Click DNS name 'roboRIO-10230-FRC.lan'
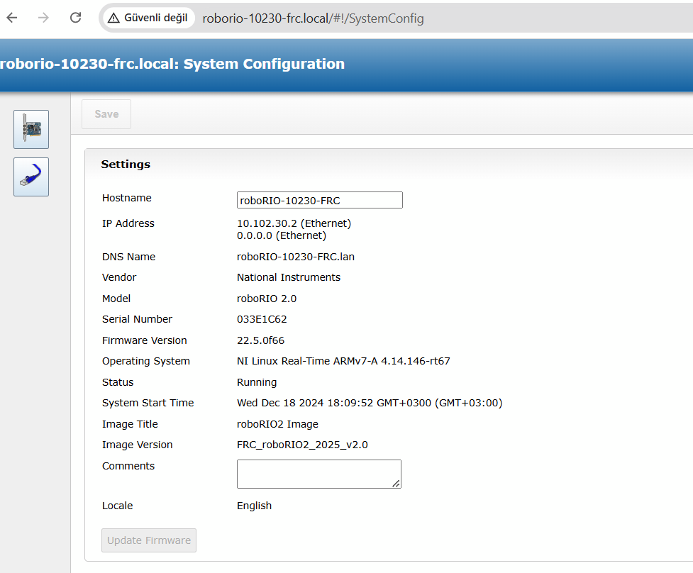693x573 pixels. 296,257
